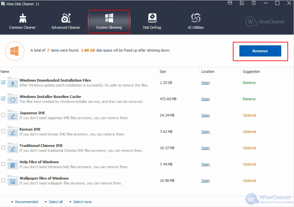
Task: Click the WiseCleaner logo in header
Action: tap(265, 22)
